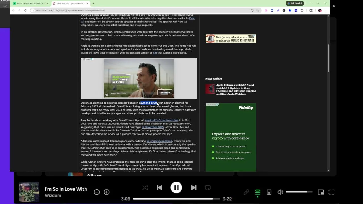Close the overlay with the top-right X

point(334,6)
